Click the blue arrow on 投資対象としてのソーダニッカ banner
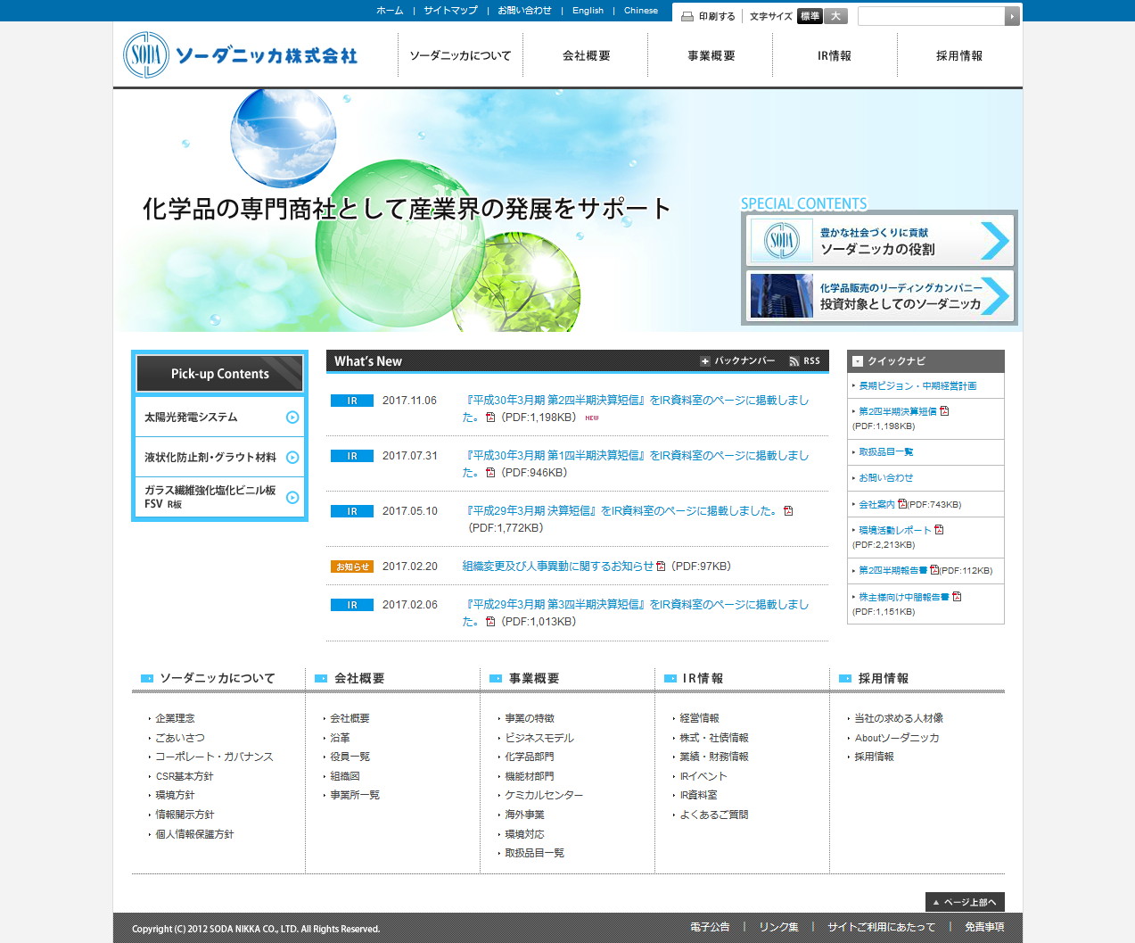Image resolution: width=1135 pixels, height=943 pixels. (x=994, y=296)
